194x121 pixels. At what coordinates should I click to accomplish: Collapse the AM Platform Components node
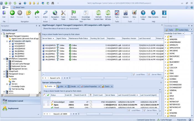click(x=4, y=59)
